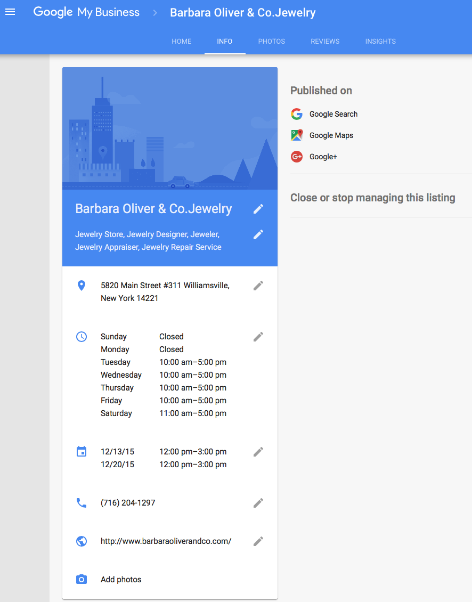
Task: Open the Google Search listing link
Action: coord(333,114)
